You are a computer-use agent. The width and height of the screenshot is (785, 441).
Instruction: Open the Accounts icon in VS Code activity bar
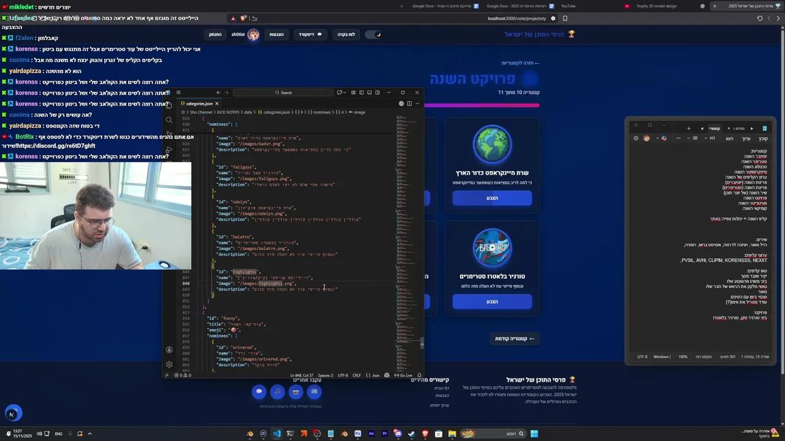pyautogui.click(x=169, y=350)
